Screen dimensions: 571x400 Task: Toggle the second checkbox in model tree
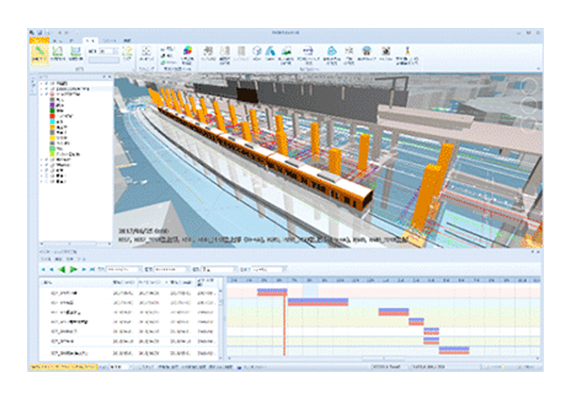pos(45,89)
